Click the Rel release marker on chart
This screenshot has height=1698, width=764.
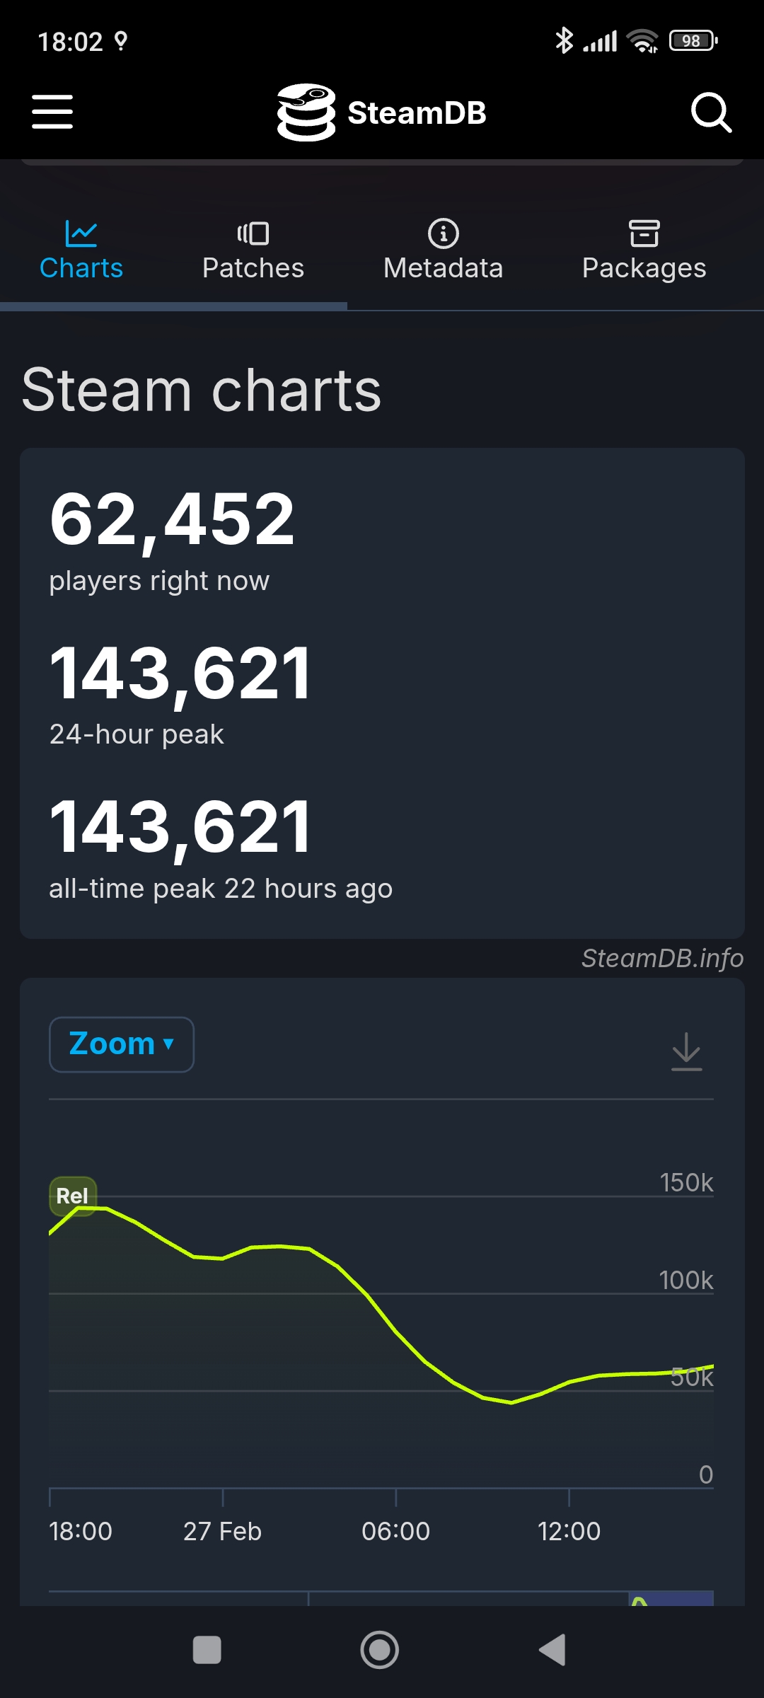(x=72, y=1196)
